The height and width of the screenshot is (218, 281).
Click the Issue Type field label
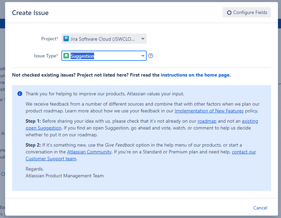tap(46, 56)
